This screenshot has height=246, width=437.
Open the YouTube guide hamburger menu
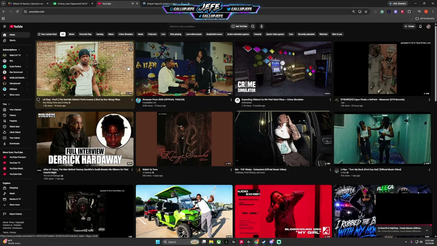pyautogui.click(x=4, y=26)
